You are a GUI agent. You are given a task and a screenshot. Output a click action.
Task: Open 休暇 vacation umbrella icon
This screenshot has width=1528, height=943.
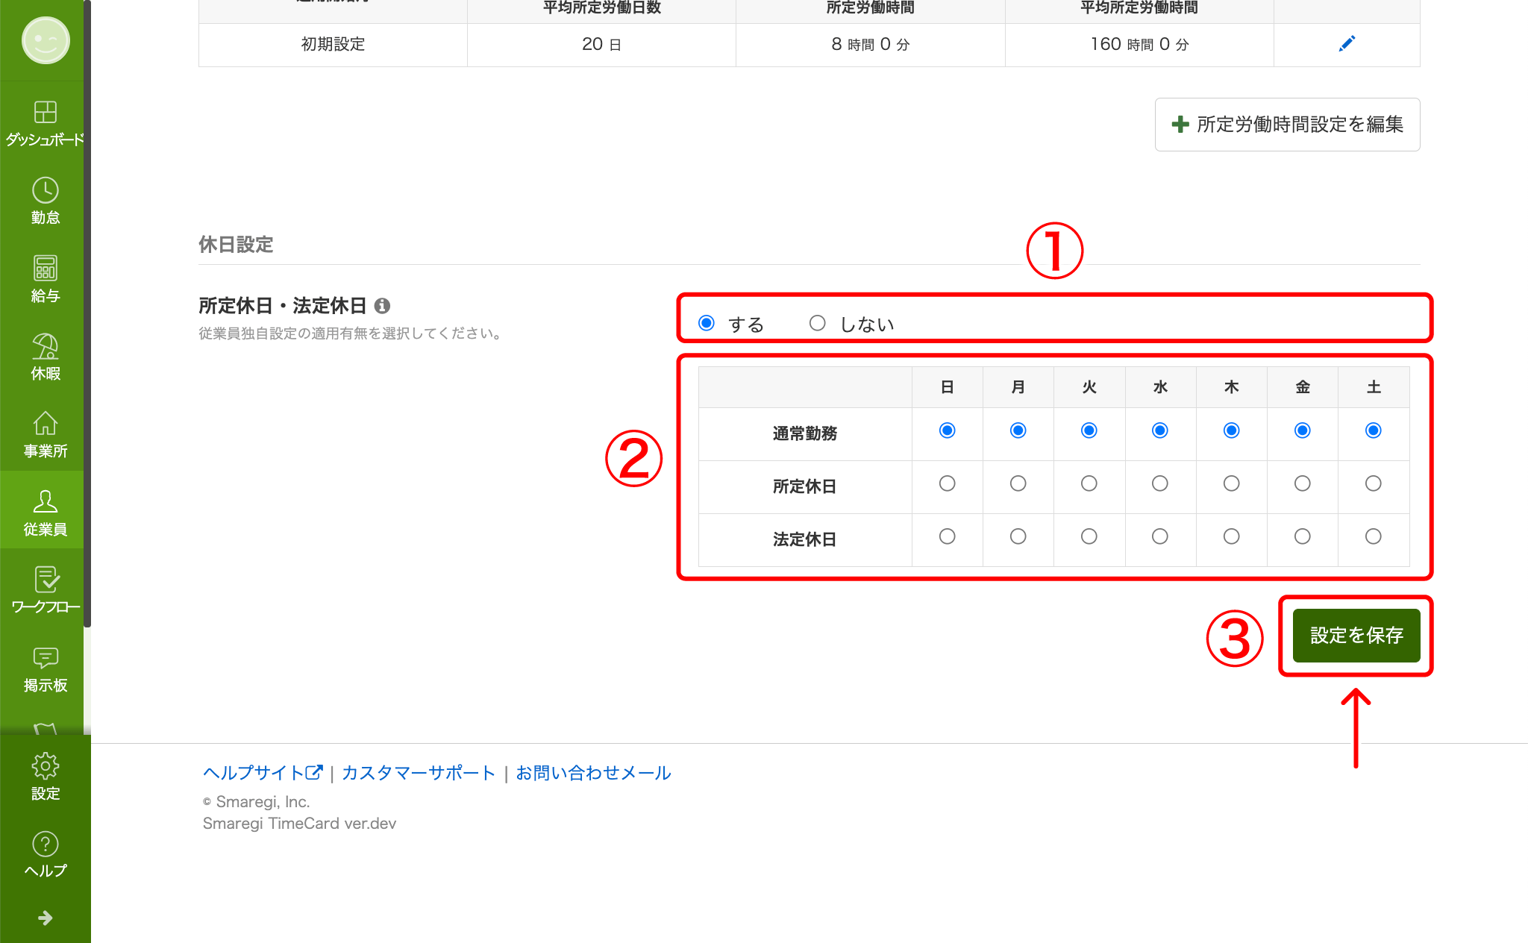pyautogui.click(x=45, y=347)
